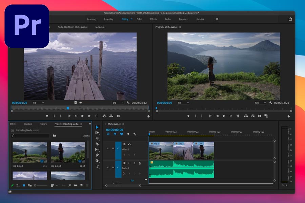Open the Effects panel tab
Viewport: 305px width, 203px height.
[x=13, y=124]
